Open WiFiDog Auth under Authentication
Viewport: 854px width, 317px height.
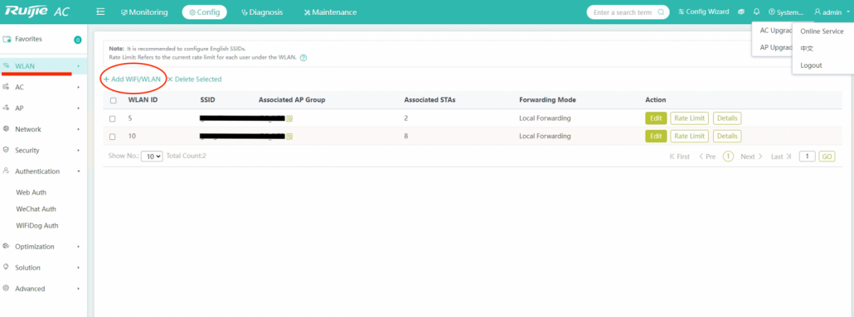tap(37, 226)
